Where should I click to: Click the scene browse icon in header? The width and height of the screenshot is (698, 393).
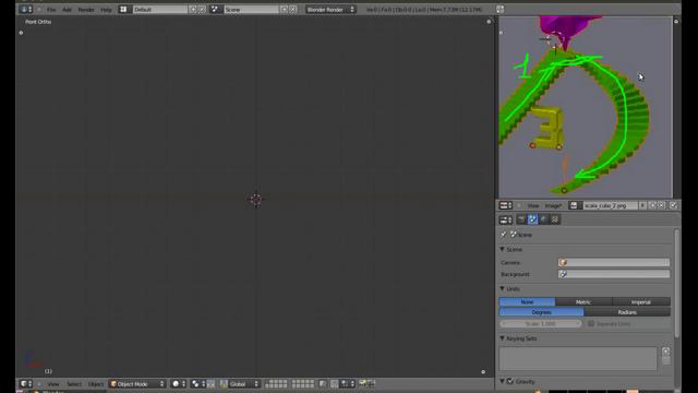click(215, 10)
